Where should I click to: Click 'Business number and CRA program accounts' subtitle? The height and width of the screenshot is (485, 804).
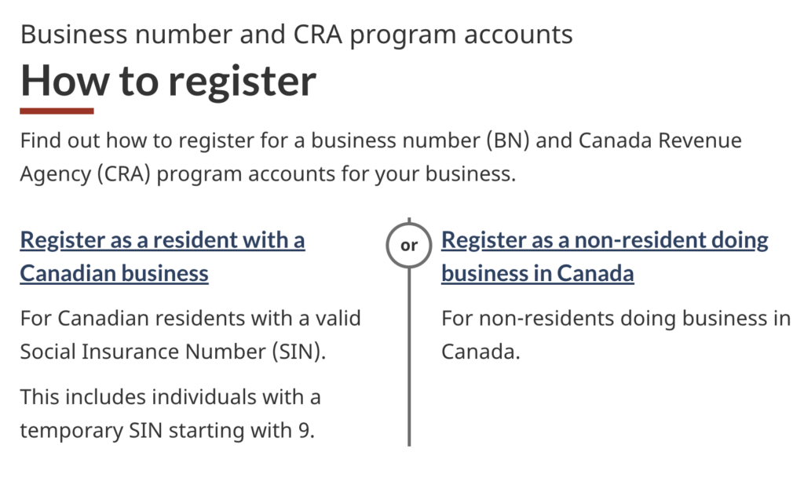pos(296,35)
